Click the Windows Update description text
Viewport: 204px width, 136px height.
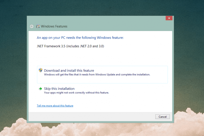pos(97,75)
